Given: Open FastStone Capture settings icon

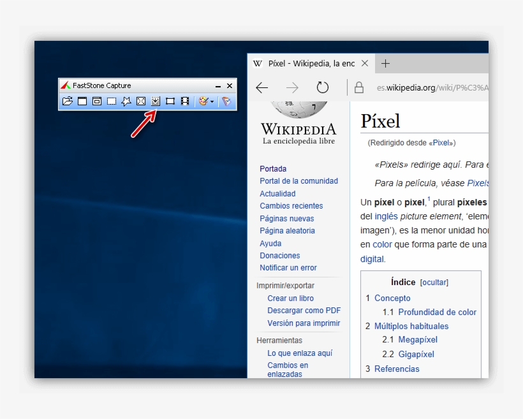Looking at the screenshot, I should [226, 101].
